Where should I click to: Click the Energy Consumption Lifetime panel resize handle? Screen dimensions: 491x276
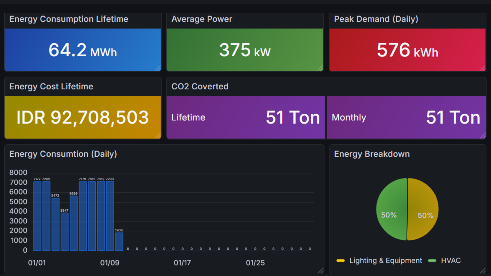pyautogui.click(x=158, y=68)
